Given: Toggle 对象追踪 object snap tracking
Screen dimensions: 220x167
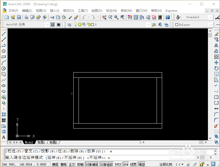Looking at the screenshot, I should click(107, 164).
